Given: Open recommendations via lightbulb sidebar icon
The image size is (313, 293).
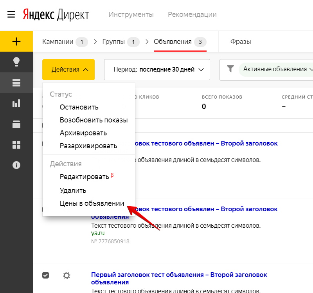Looking at the screenshot, I should (16, 62).
